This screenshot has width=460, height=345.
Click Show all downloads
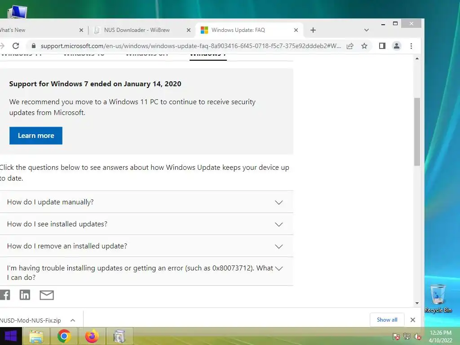387,320
